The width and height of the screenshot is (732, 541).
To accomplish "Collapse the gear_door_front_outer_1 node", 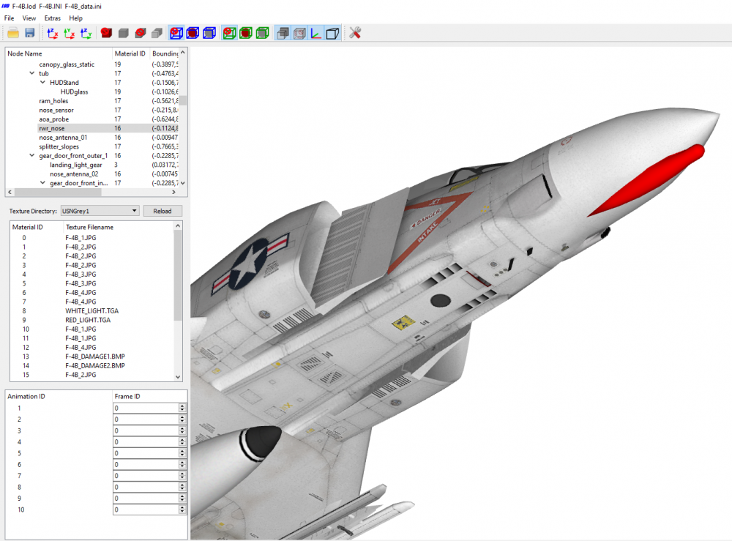I will tap(31, 155).
